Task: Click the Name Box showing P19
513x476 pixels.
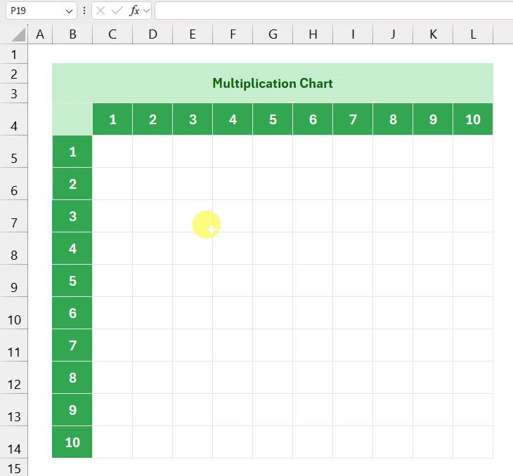Action: click(x=41, y=11)
